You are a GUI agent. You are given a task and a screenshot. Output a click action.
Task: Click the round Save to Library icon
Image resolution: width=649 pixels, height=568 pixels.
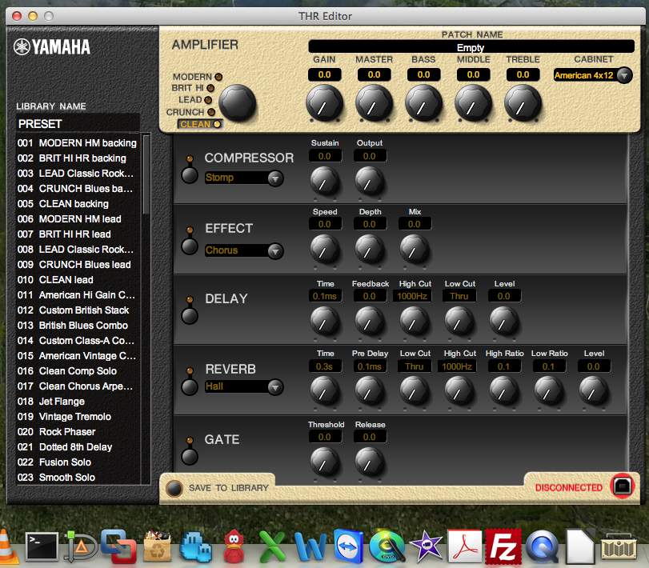click(x=174, y=487)
